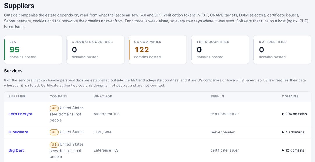
Task: Open the Cloudflare supplier link
Action: (18, 132)
